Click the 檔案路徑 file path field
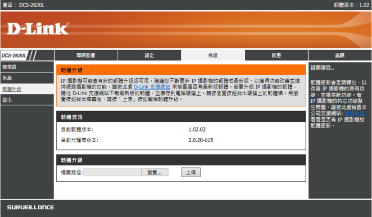This screenshot has width=372, height=217. click(112, 172)
